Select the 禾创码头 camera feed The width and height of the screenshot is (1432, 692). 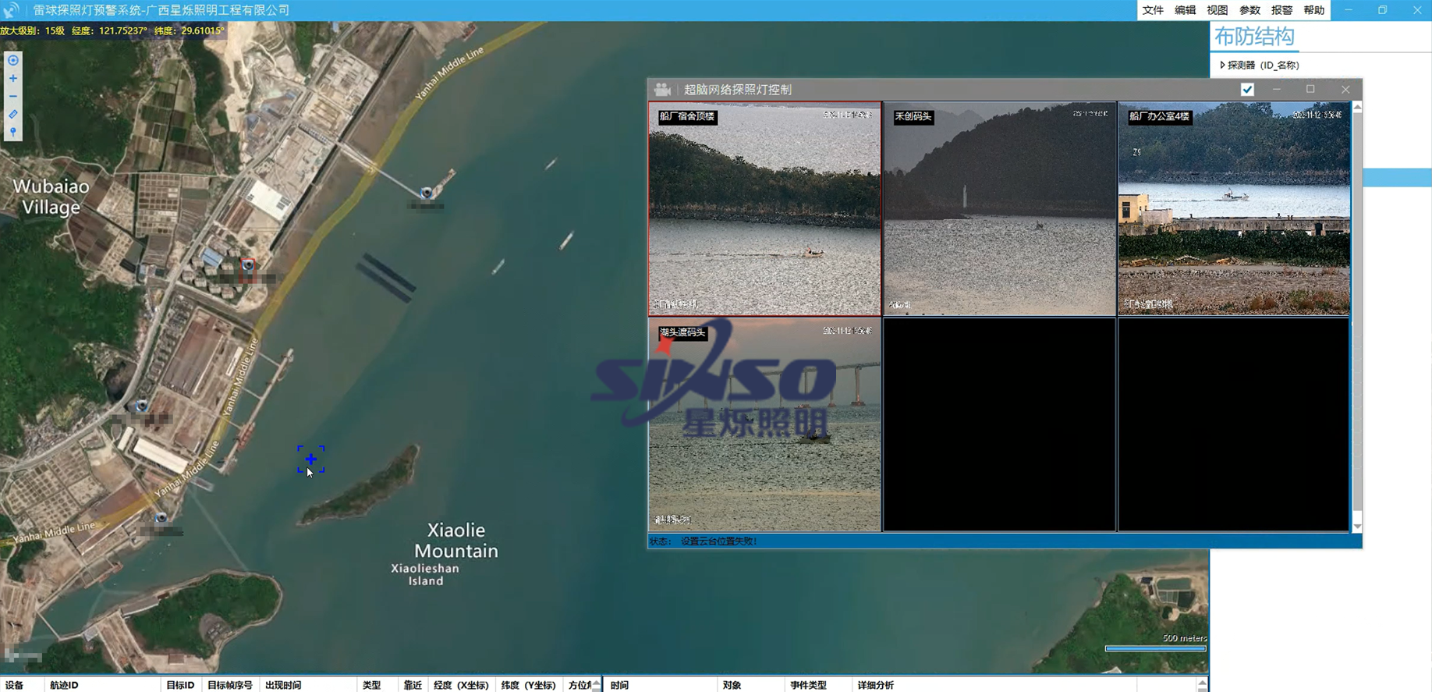[x=999, y=209]
